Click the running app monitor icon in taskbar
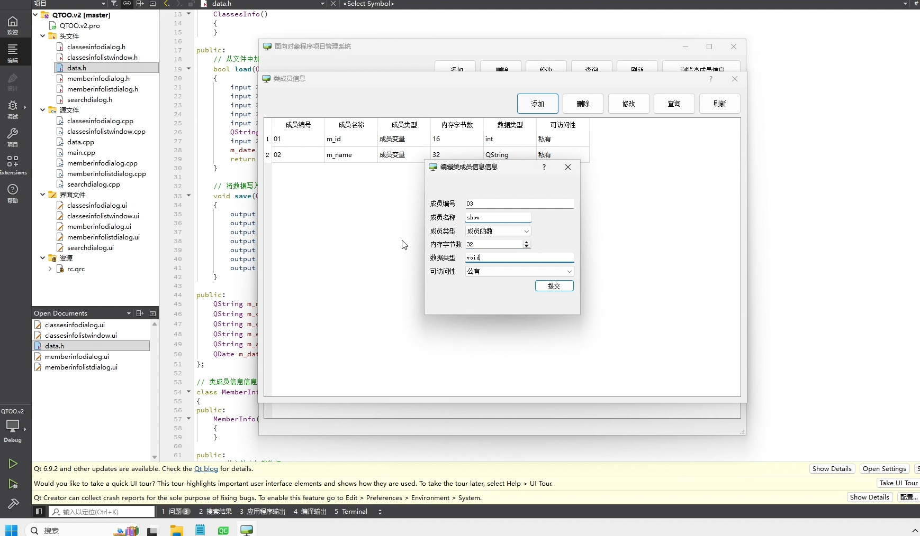 (247, 530)
